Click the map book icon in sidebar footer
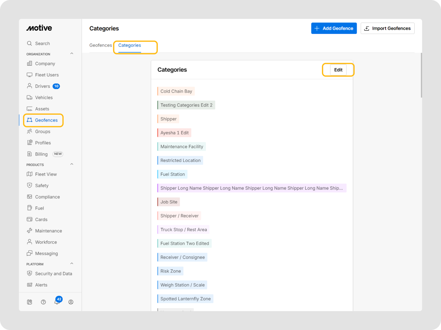 point(29,302)
